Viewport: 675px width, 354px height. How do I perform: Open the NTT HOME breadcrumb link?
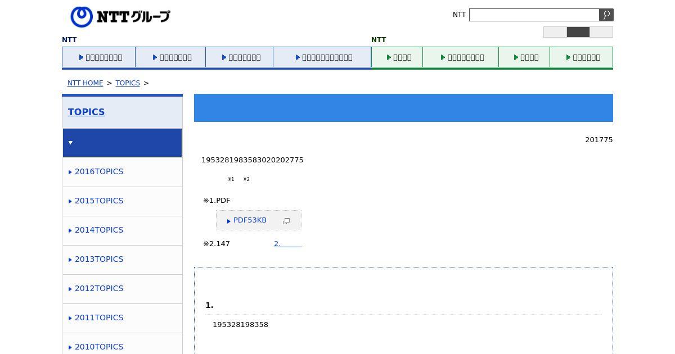pos(85,83)
